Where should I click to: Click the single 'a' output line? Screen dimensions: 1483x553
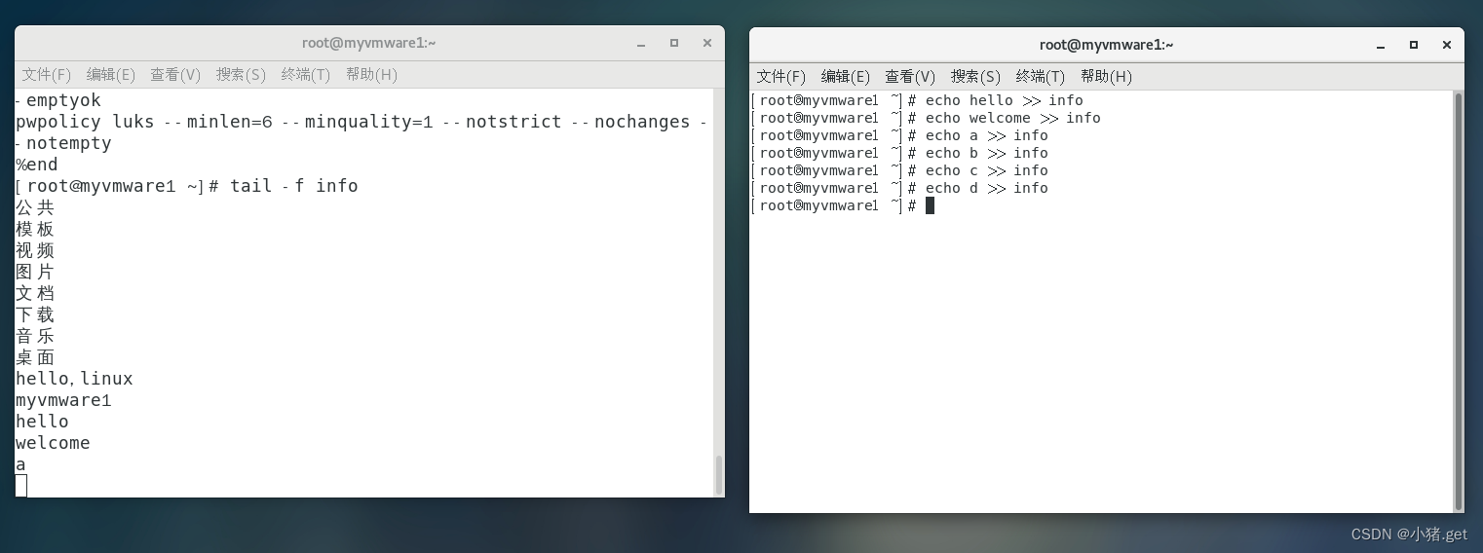[20, 464]
